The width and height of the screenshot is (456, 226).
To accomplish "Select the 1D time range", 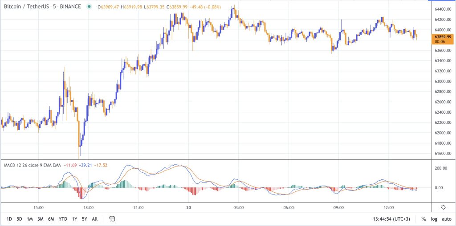I will tap(9, 219).
